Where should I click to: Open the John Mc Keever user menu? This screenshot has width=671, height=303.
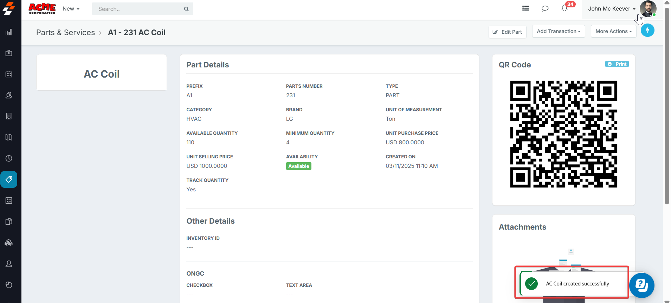point(612,9)
